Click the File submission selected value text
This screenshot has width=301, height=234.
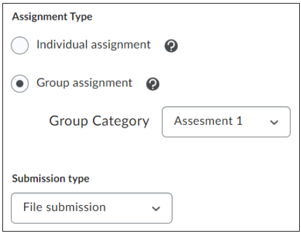click(64, 207)
